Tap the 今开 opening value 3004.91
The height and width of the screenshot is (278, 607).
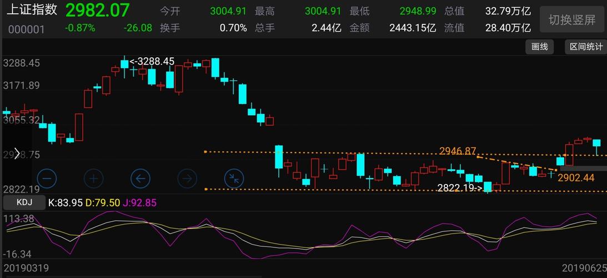tap(228, 11)
